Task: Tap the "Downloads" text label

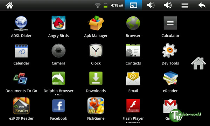Action: [x=96, y=91]
